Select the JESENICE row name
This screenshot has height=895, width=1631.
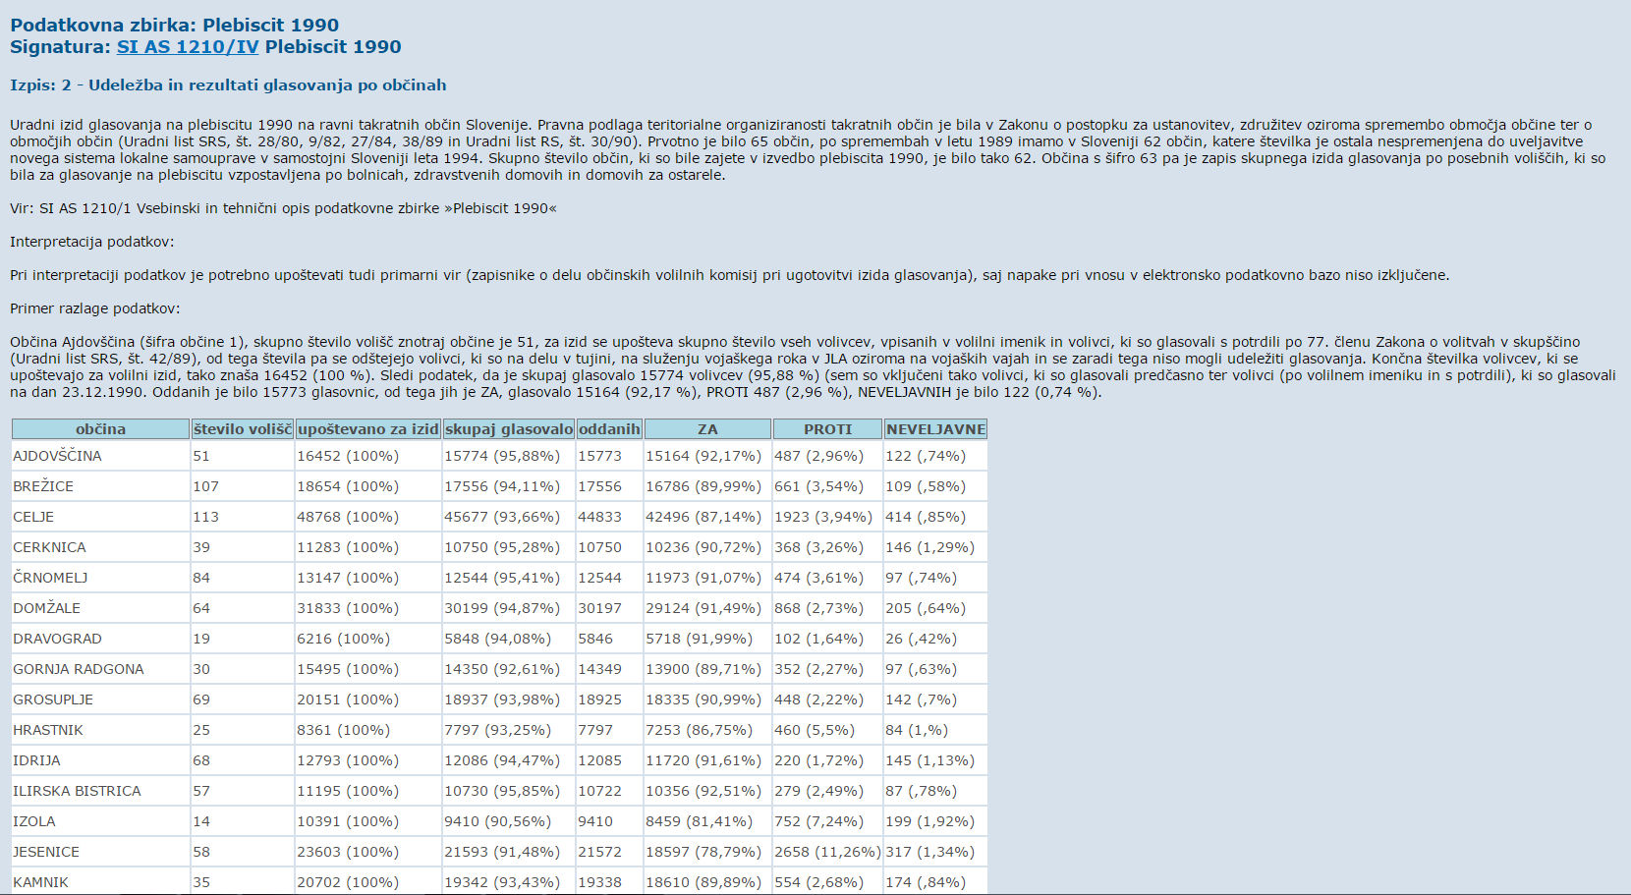pyautogui.click(x=46, y=852)
